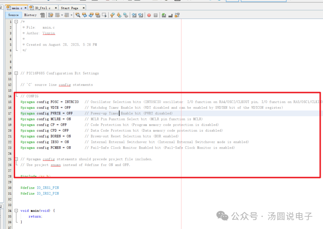This screenshot has width=323, height=229.
Task: Click the last icon in the editor toolbar
Action: point(177,15)
